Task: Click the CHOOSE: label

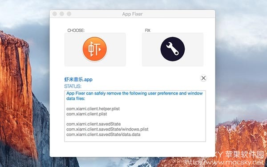Action: click(x=76, y=30)
